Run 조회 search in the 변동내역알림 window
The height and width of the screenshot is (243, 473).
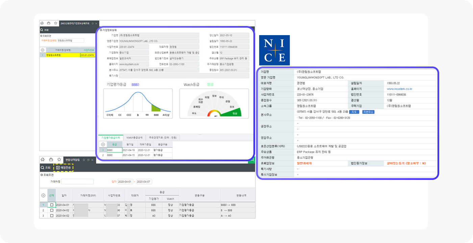coord(45,167)
